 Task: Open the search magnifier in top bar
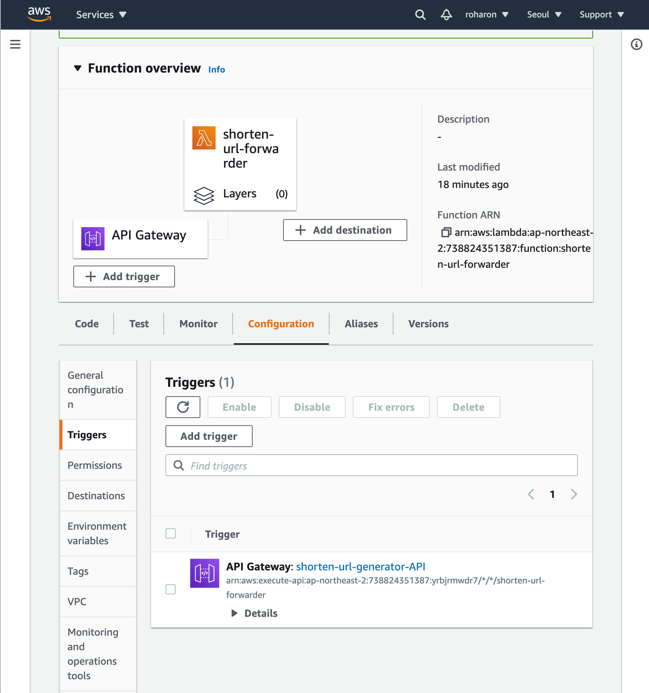tap(420, 15)
